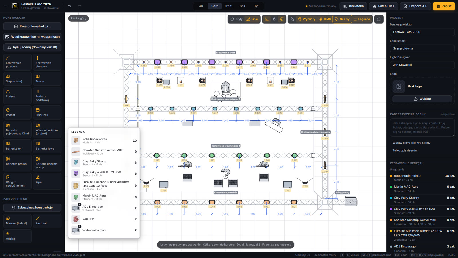Viewport: 458px width, 258px height.
Task: Open Patch DMX
Action: point(384,6)
